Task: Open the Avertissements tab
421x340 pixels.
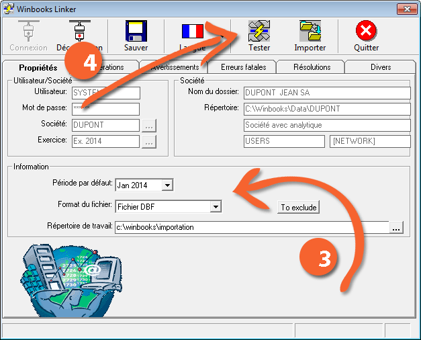Action: [174, 67]
